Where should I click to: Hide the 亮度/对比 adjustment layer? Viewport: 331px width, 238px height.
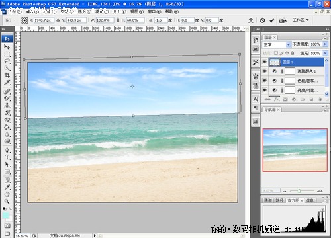click(264, 90)
